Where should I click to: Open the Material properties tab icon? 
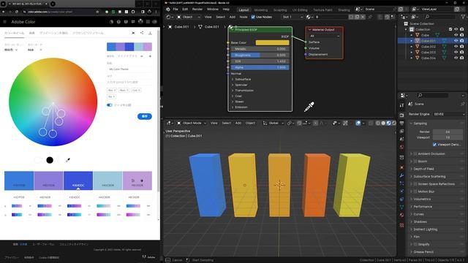click(x=401, y=215)
